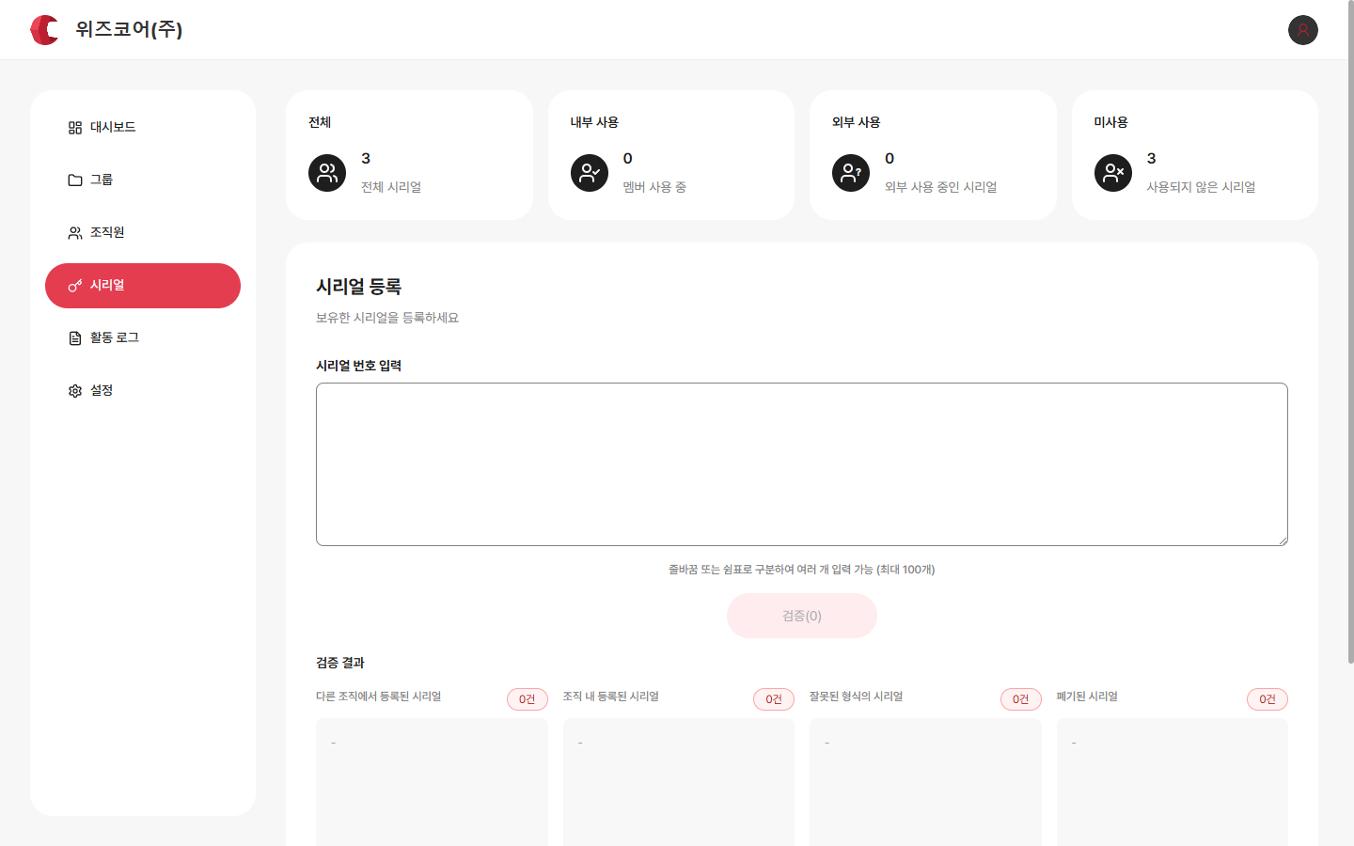Click the 내부 사용 user-check icon

(x=590, y=173)
